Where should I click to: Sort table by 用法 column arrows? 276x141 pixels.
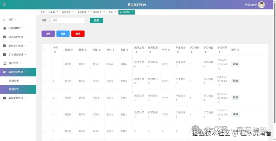99,50
